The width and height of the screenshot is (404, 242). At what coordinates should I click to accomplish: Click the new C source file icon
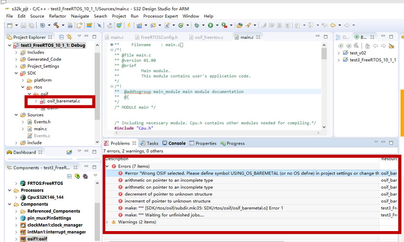[x=167, y=25]
